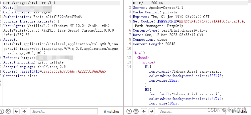Click the Server: Apache-Coyote/1.1 line

[x=158, y=8]
